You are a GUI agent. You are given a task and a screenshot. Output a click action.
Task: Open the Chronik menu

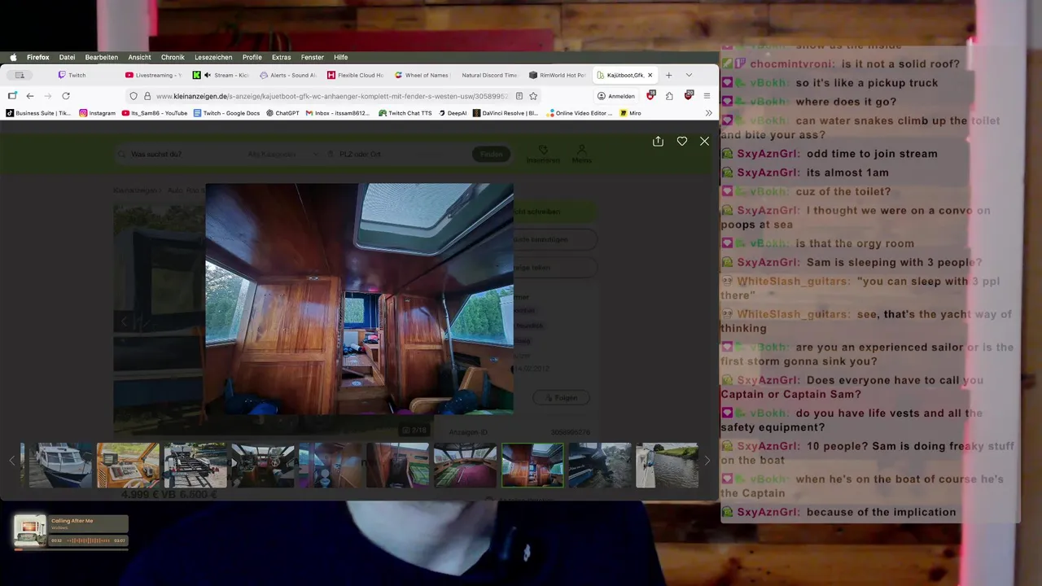tap(173, 58)
